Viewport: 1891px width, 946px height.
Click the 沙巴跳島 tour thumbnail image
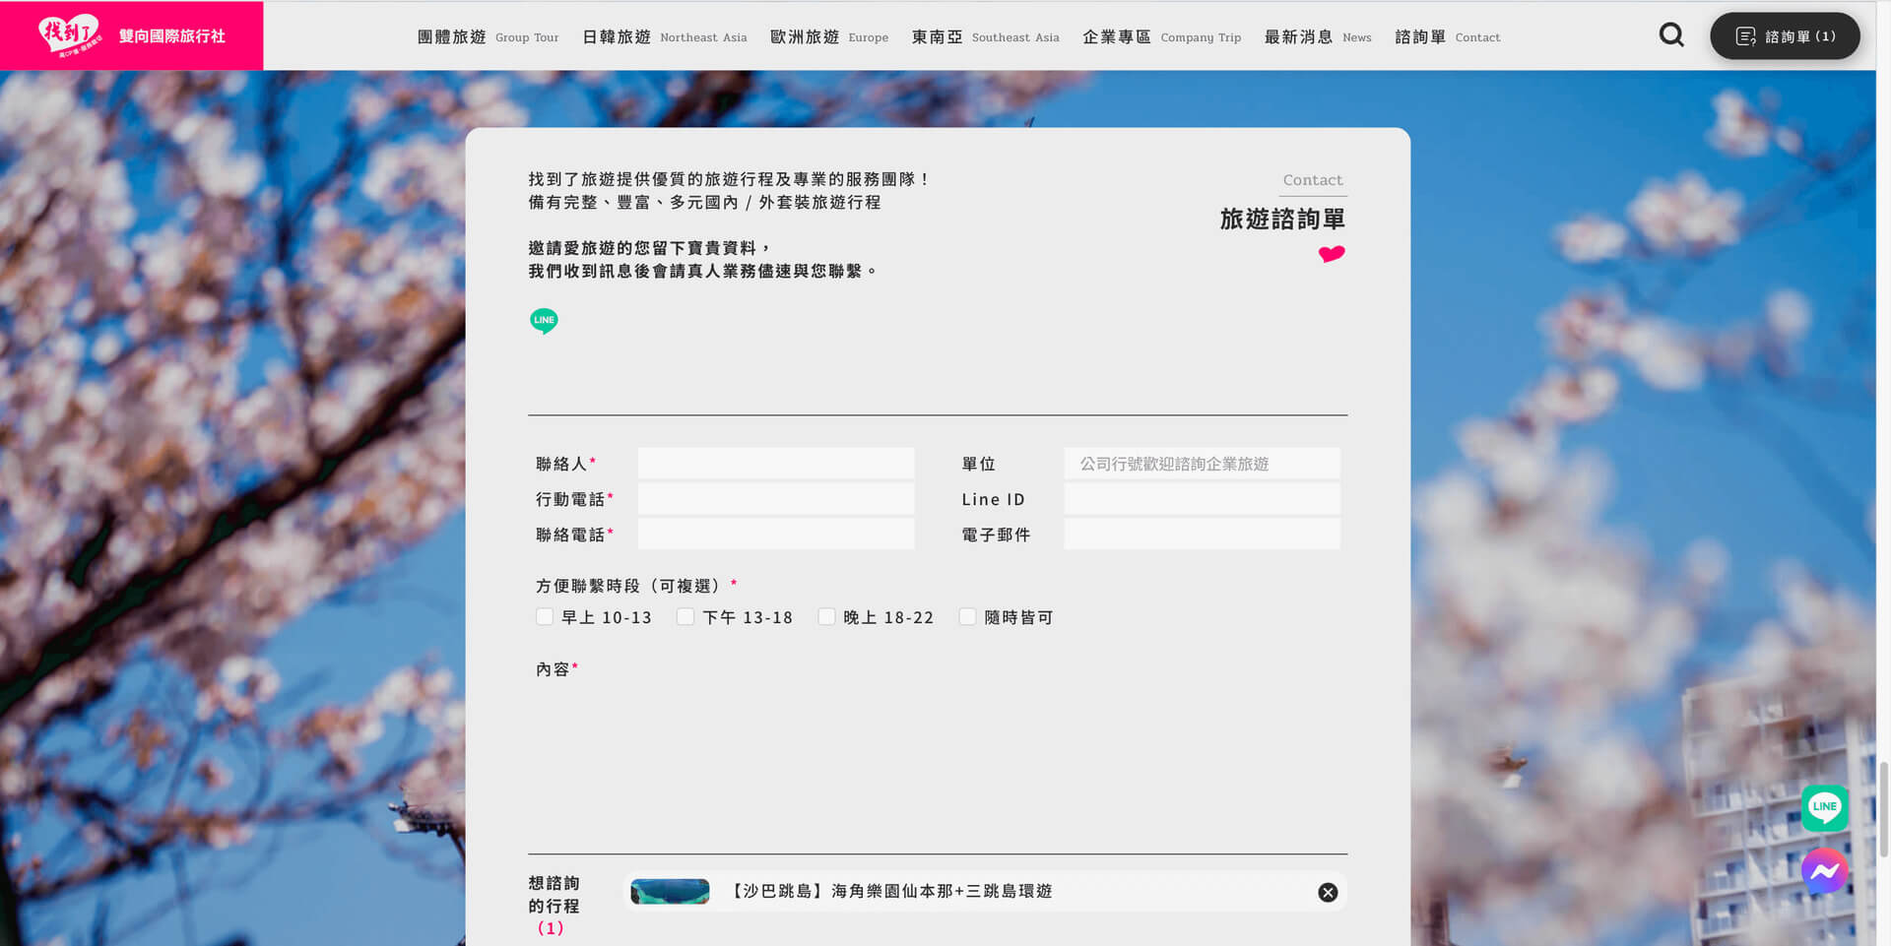point(669,891)
